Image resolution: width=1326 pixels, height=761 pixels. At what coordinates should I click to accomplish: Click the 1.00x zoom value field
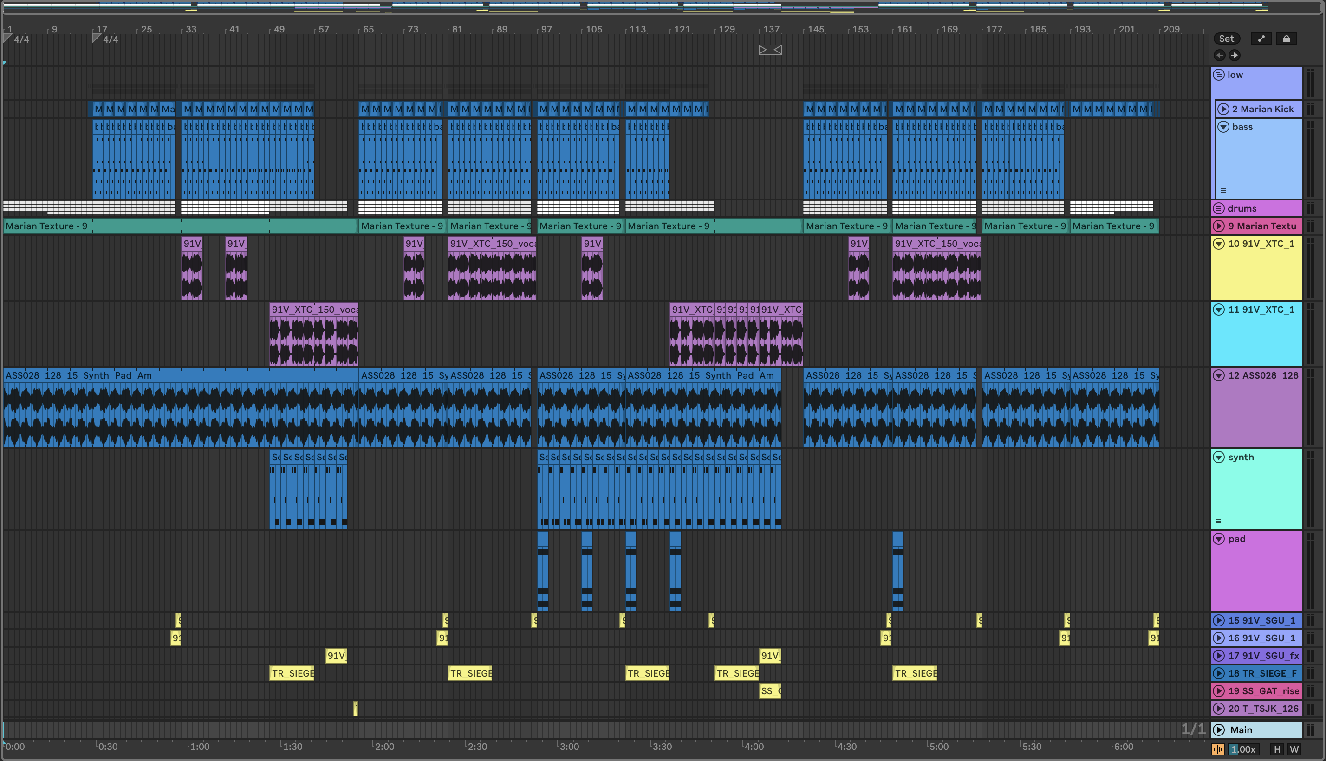pyautogui.click(x=1243, y=749)
